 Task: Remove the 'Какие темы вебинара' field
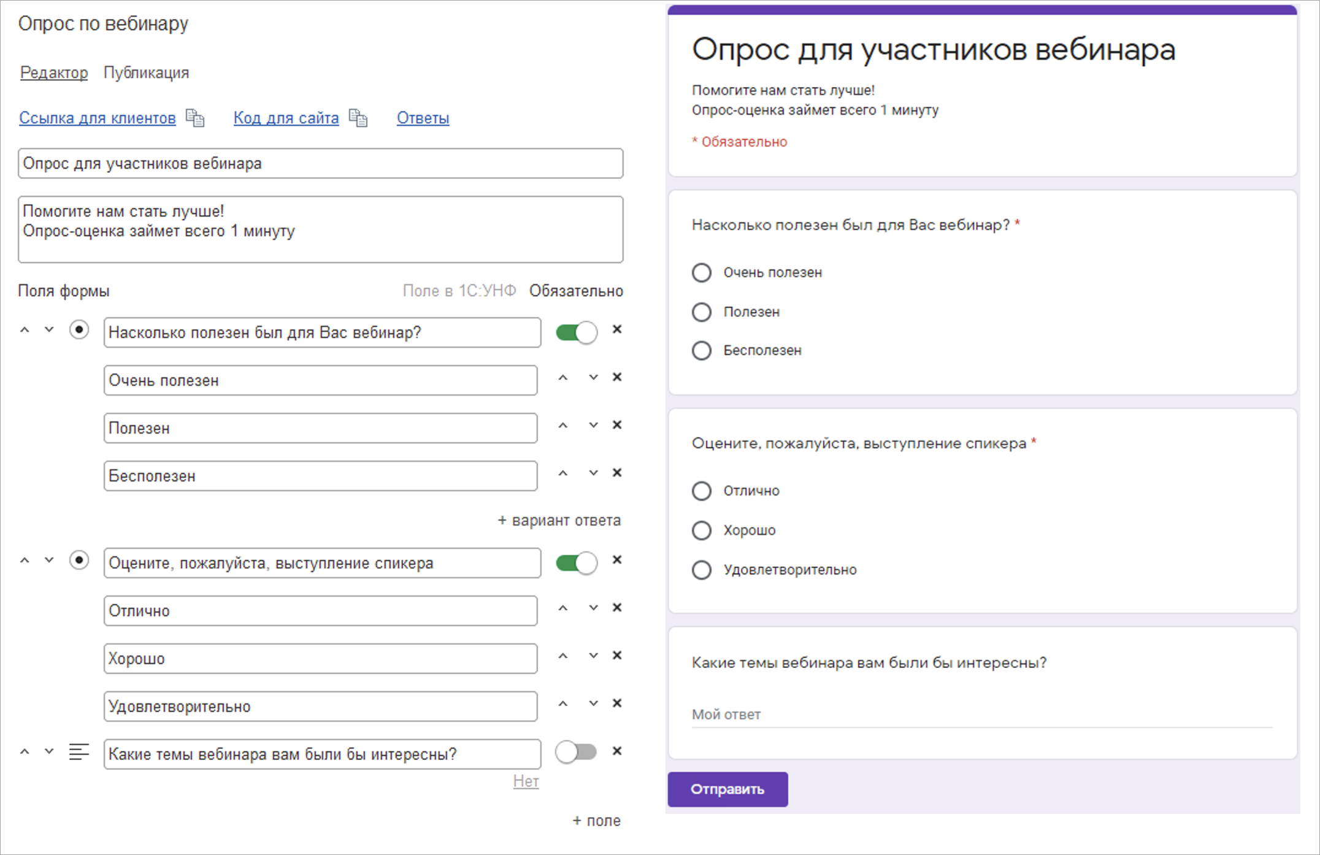[617, 751]
